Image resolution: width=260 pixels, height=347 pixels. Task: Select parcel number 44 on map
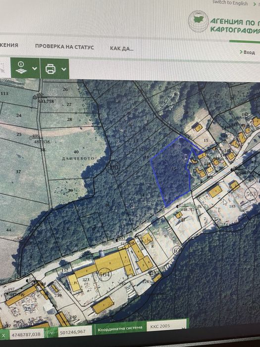point(8,230)
